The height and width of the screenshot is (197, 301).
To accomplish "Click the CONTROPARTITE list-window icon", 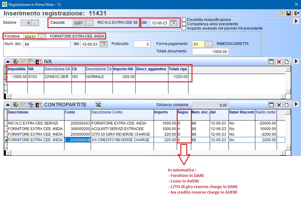I will point(31,105).
